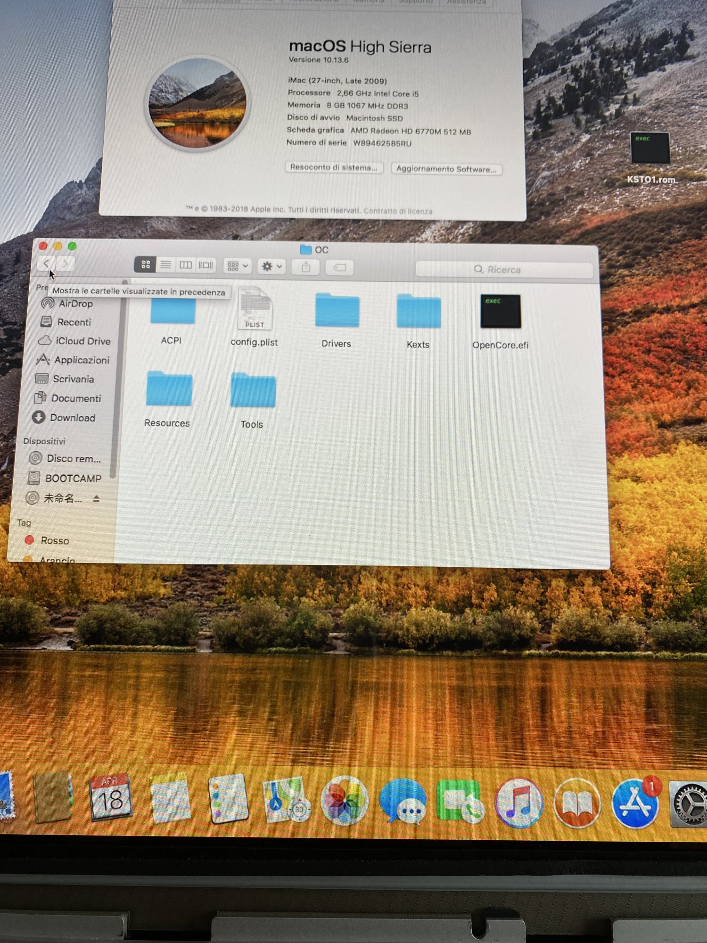The image size is (707, 943).
Task: Open iCloud Drive in the sidebar
Action: click(x=74, y=341)
